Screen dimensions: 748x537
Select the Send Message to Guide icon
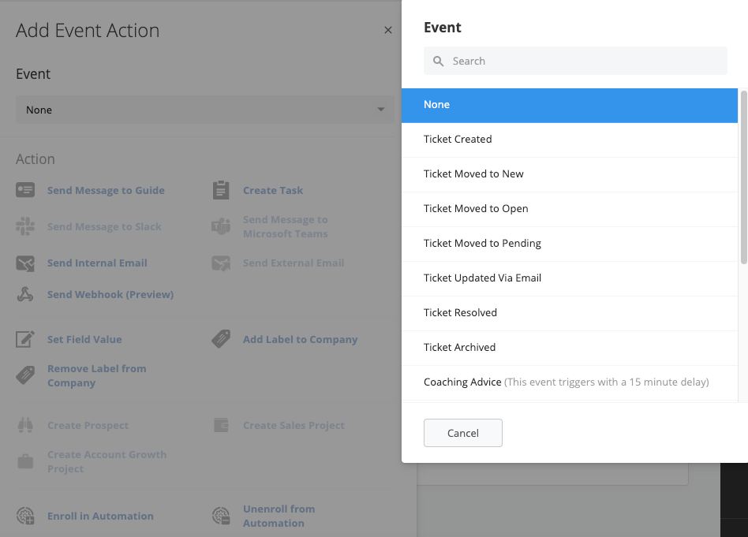(25, 190)
